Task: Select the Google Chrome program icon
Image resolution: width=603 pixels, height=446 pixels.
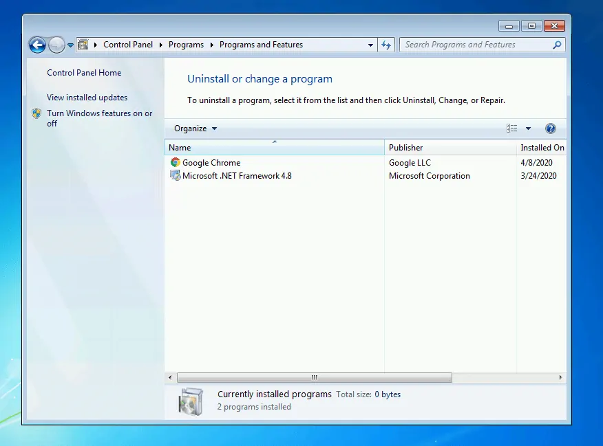Action: (175, 162)
